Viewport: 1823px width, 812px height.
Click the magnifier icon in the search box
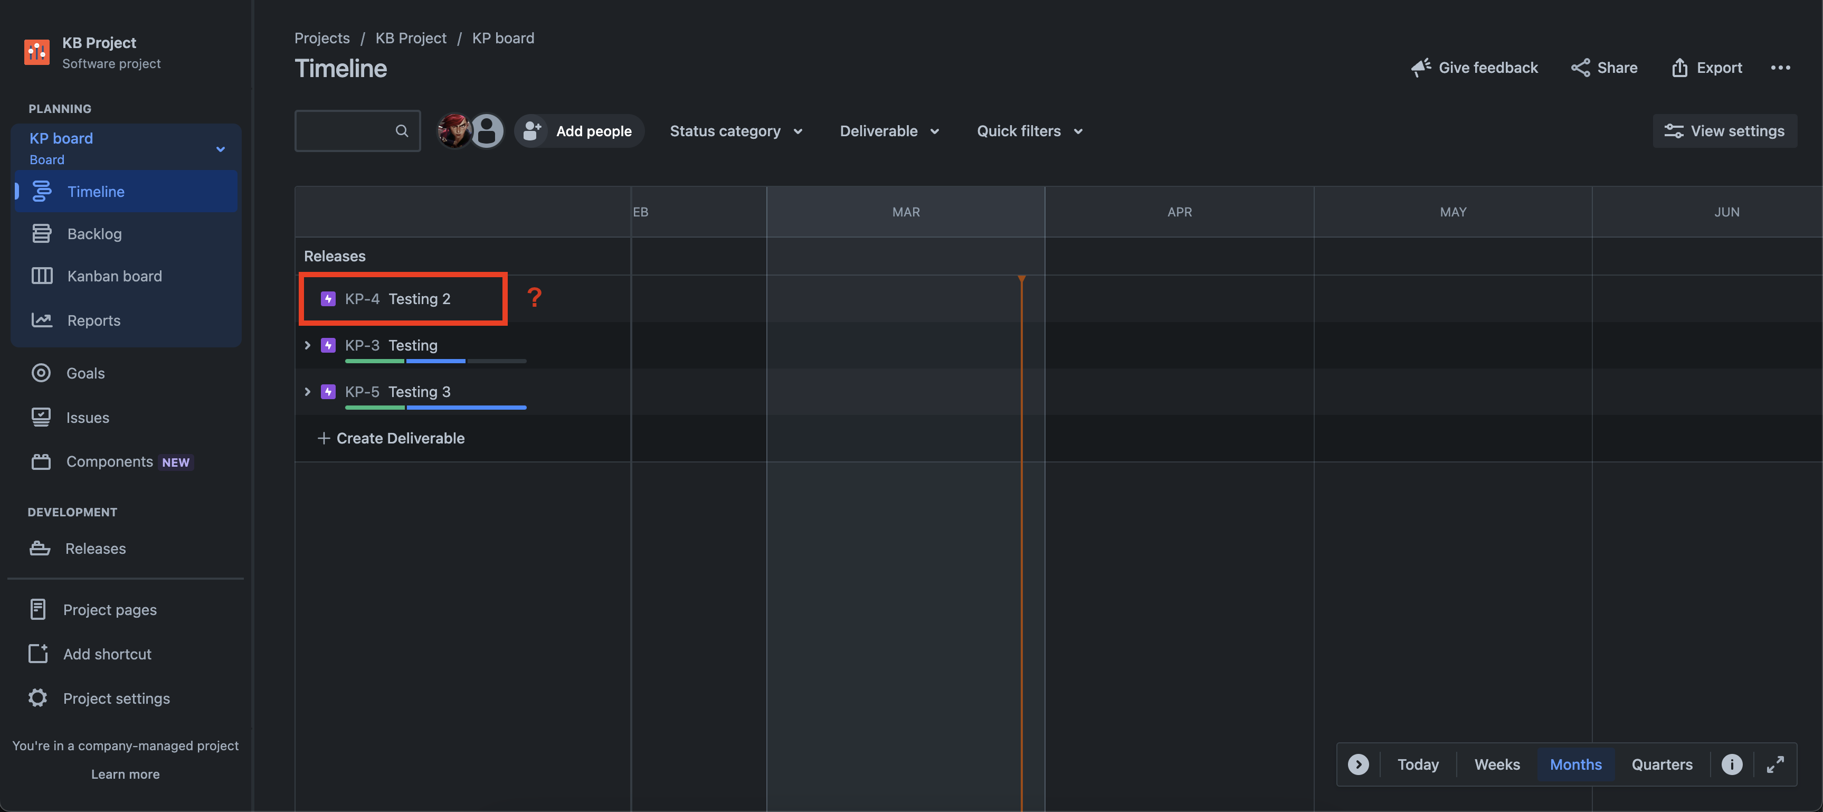[401, 131]
